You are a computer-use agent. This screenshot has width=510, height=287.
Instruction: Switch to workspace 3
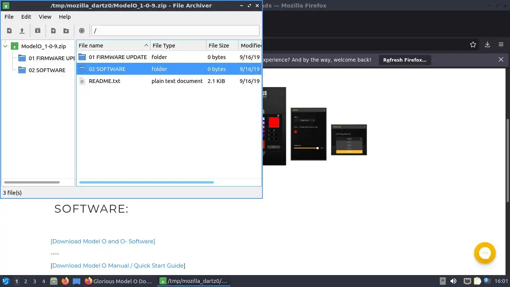[x=34, y=281]
